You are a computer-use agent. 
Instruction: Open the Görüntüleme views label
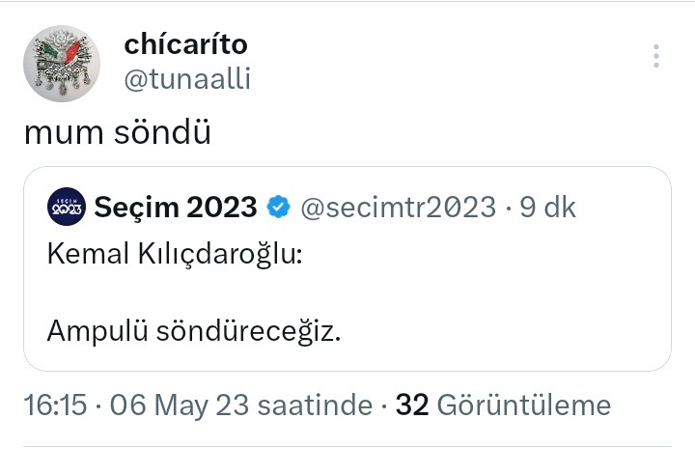[x=524, y=405]
